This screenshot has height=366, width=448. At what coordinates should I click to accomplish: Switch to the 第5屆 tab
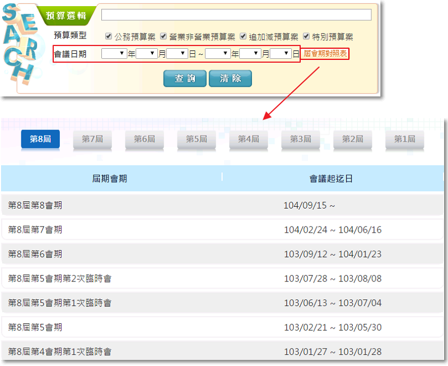197,139
